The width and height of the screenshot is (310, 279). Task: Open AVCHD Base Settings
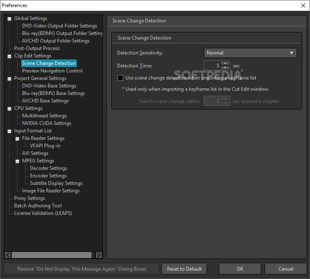point(45,101)
